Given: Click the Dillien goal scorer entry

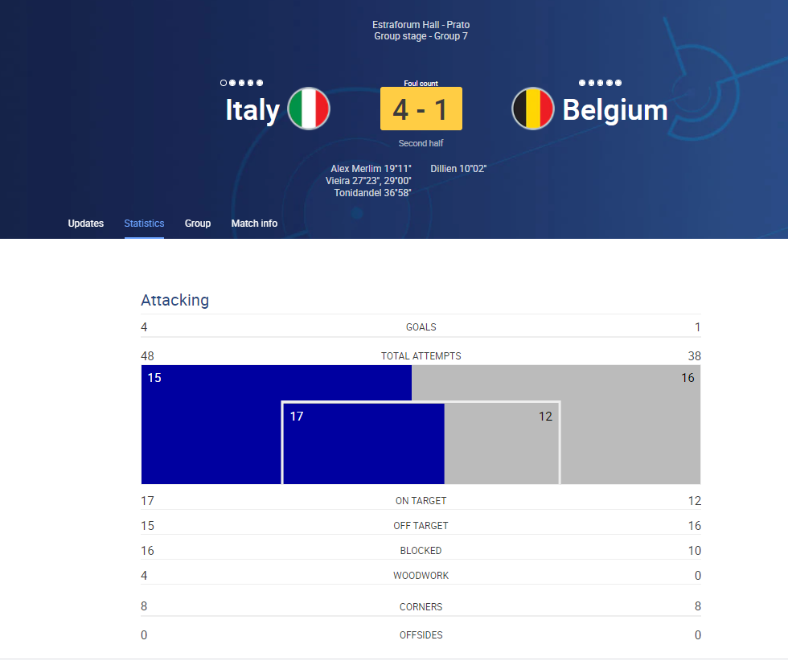Looking at the screenshot, I should (458, 169).
